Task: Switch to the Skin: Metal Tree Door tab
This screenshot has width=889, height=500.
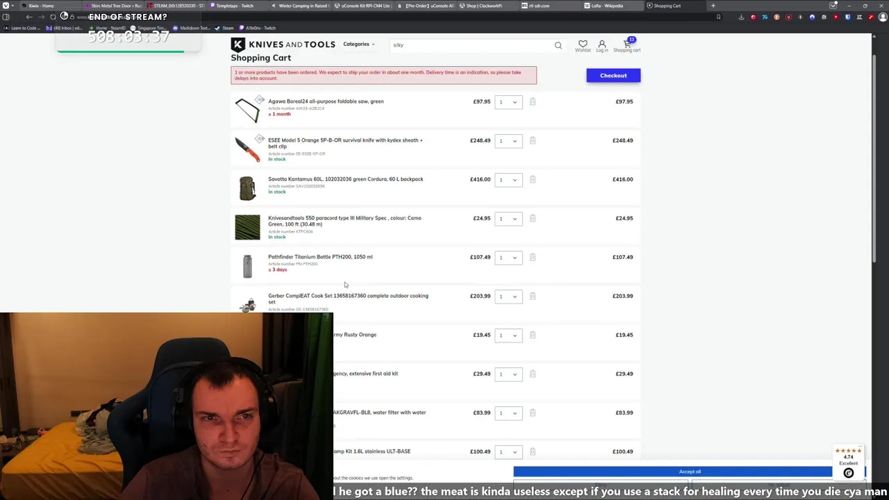Action: pyautogui.click(x=113, y=6)
